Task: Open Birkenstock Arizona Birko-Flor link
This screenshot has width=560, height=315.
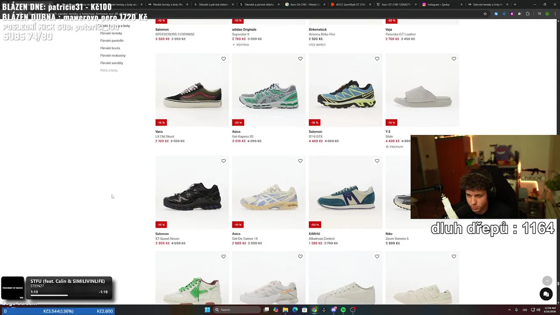Action: 322,34
